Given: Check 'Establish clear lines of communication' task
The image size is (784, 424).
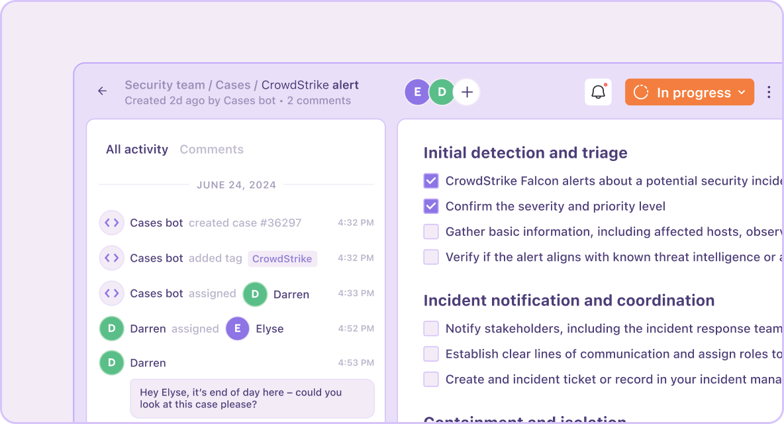Looking at the screenshot, I should tap(431, 354).
